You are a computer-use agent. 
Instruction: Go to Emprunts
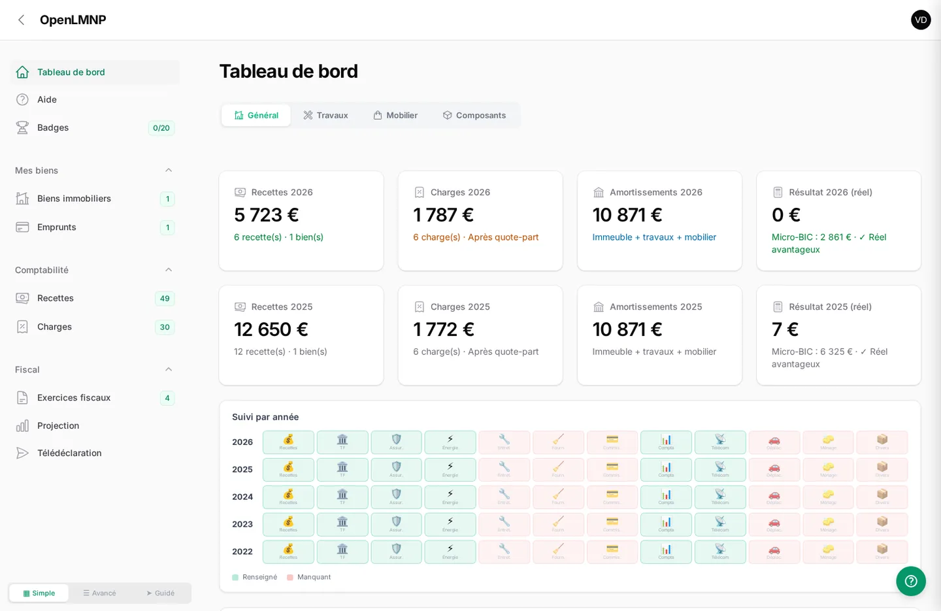tap(95, 227)
